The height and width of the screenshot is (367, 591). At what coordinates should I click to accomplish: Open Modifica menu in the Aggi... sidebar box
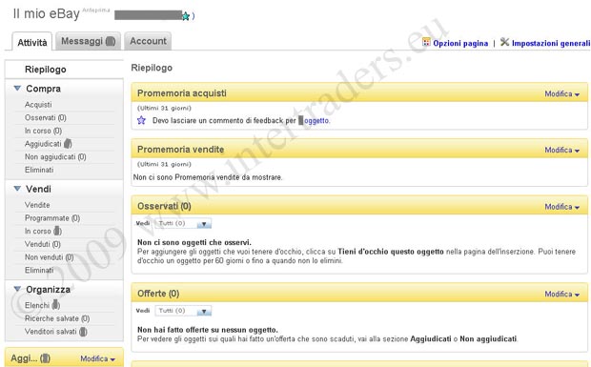(97, 358)
